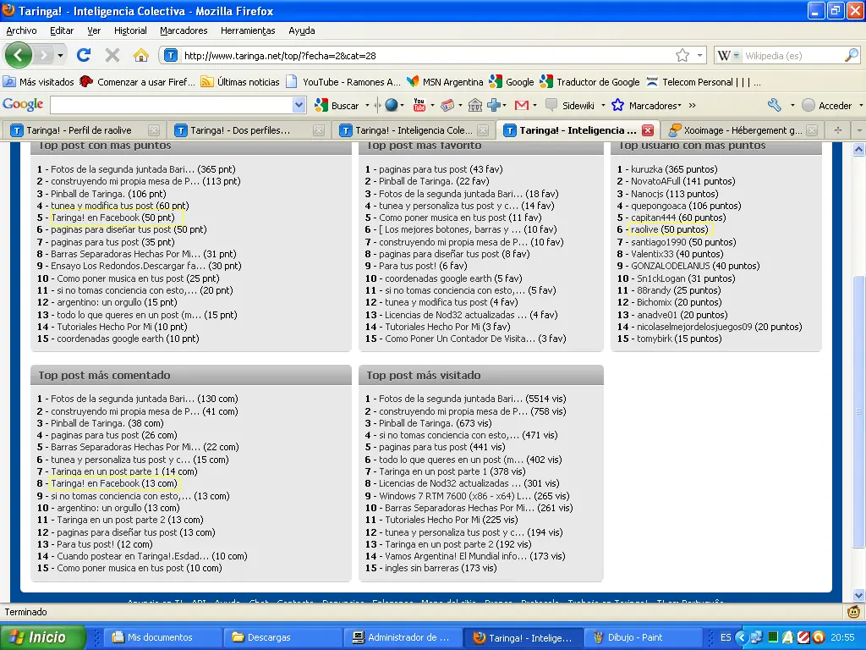Open 'Para tus post! (12 com)' link
Viewport: 866px width, 650px height.
(104, 544)
